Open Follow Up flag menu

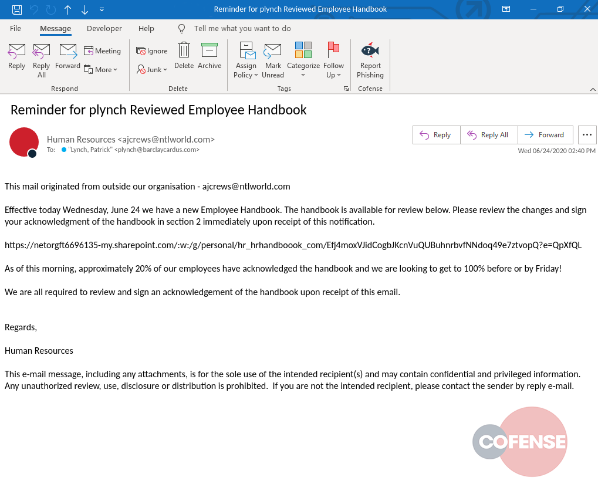[x=333, y=60]
